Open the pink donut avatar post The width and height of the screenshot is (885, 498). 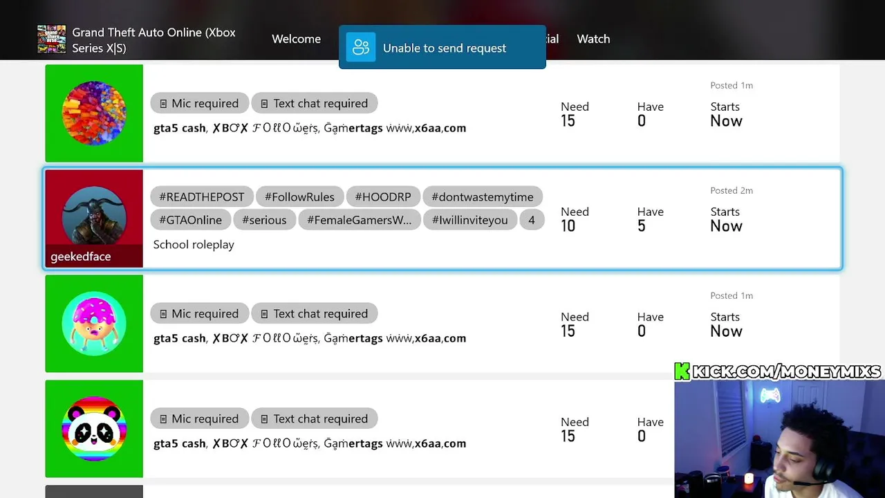pyautogui.click(x=94, y=324)
